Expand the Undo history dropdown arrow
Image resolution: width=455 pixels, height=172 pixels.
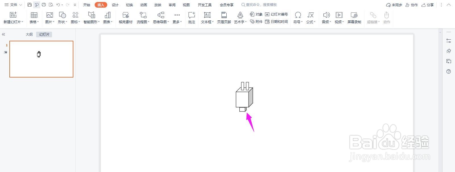pyautogui.click(x=62, y=5)
